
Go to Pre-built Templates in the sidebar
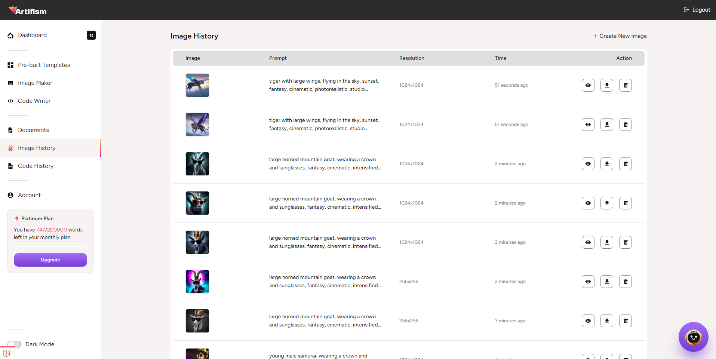tap(44, 65)
